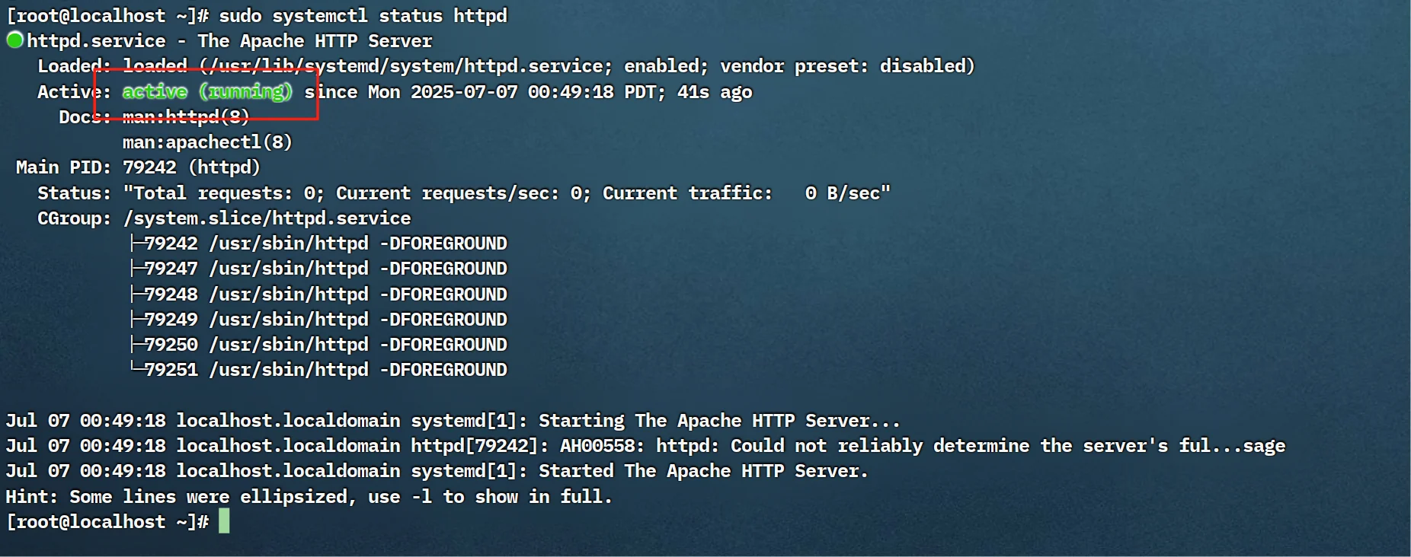Click the CGroup /system.slice/httpd.service path
Image resolution: width=1411 pixels, height=557 pixels.
click(x=267, y=218)
